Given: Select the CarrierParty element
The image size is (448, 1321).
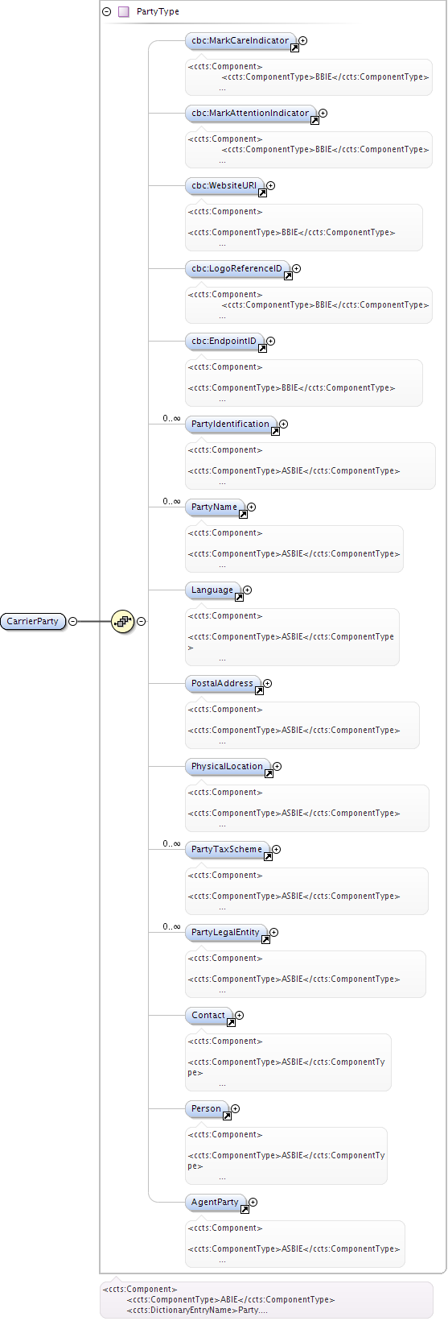Looking at the screenshot, I should point(33,621).
